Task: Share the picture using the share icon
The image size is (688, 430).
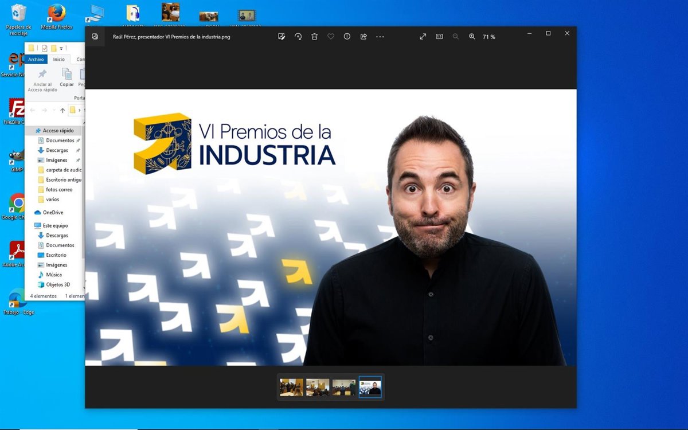Action: (363, 36)
